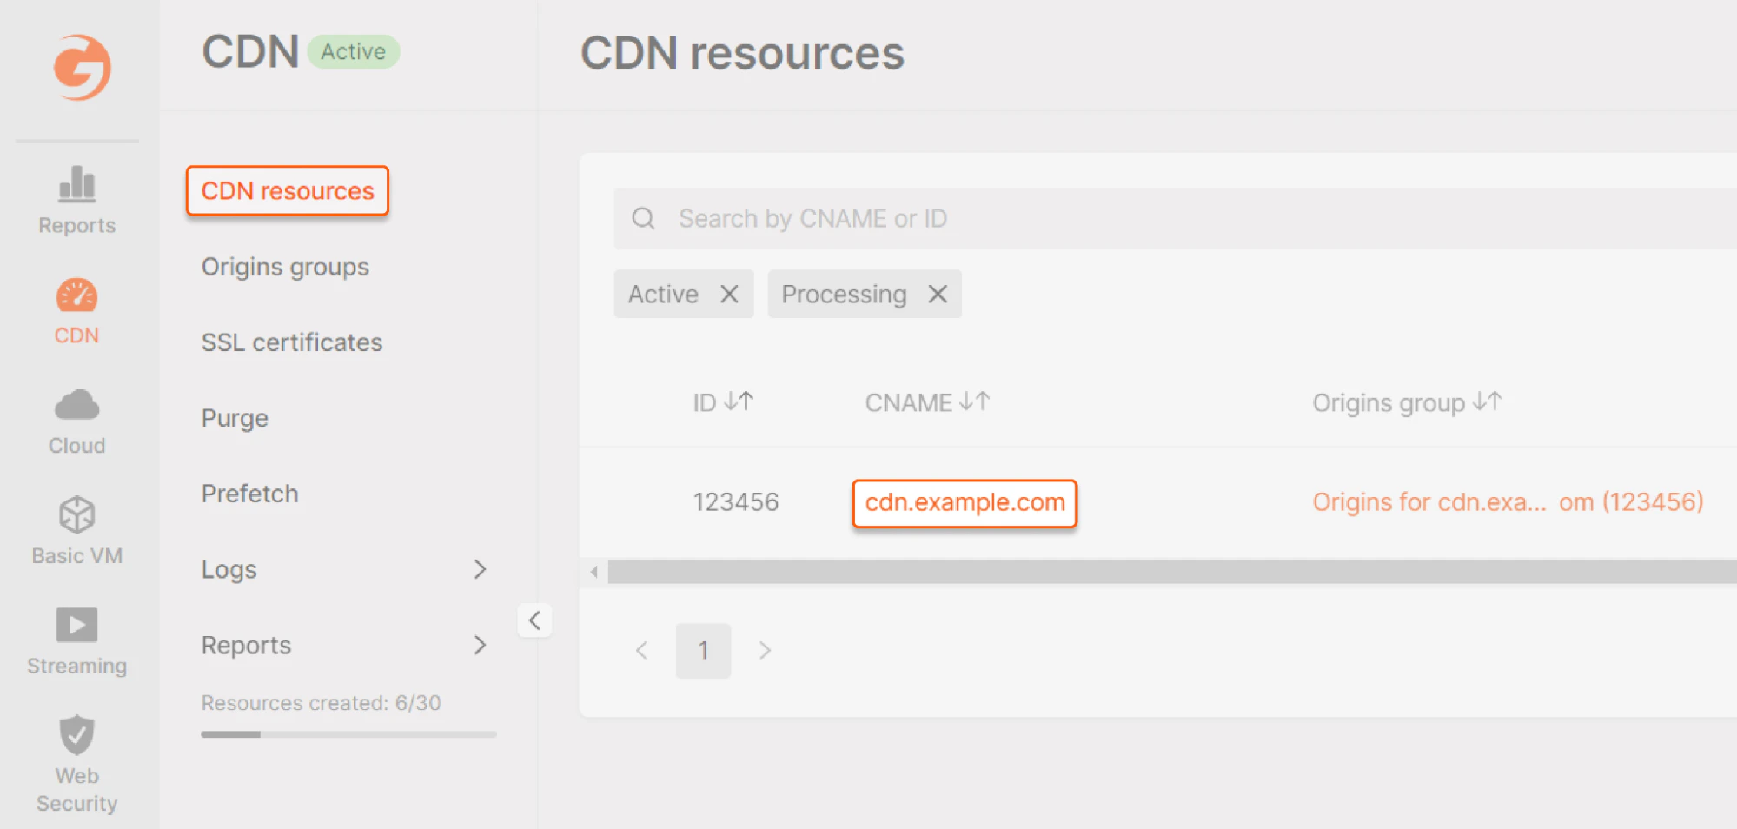This screenshot has height=829, width=1737.
Task: Click the CDN speedometer icon
Action: [76, 295]
